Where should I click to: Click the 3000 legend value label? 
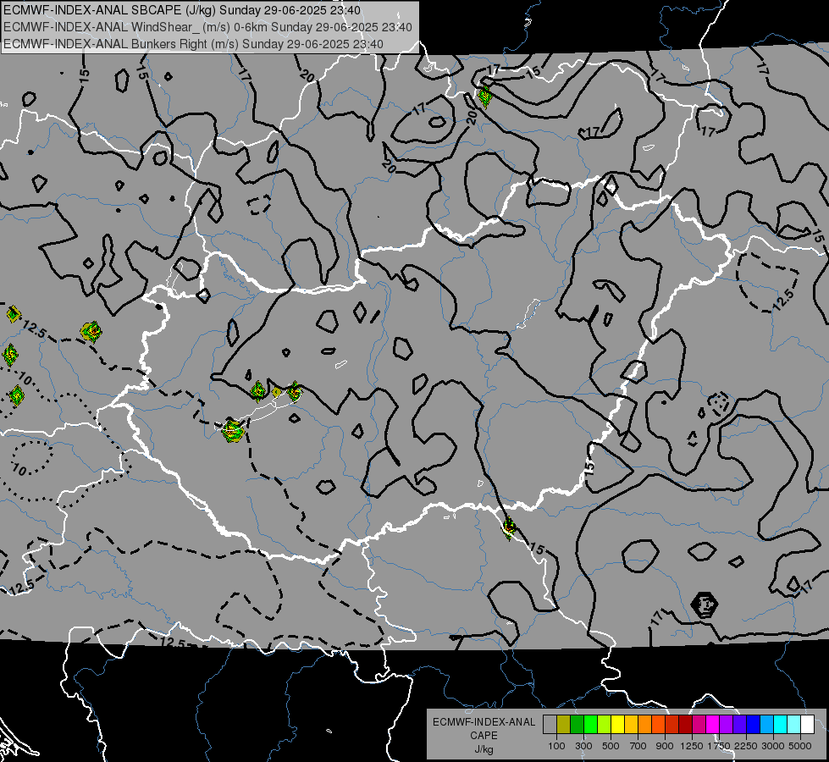(x=773, y=746)
